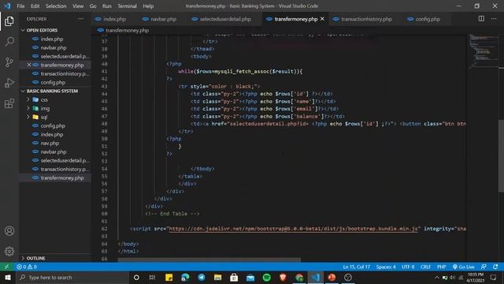Open Windows Start menu
This screenshot has width=504, height=284.
[8, 277]
